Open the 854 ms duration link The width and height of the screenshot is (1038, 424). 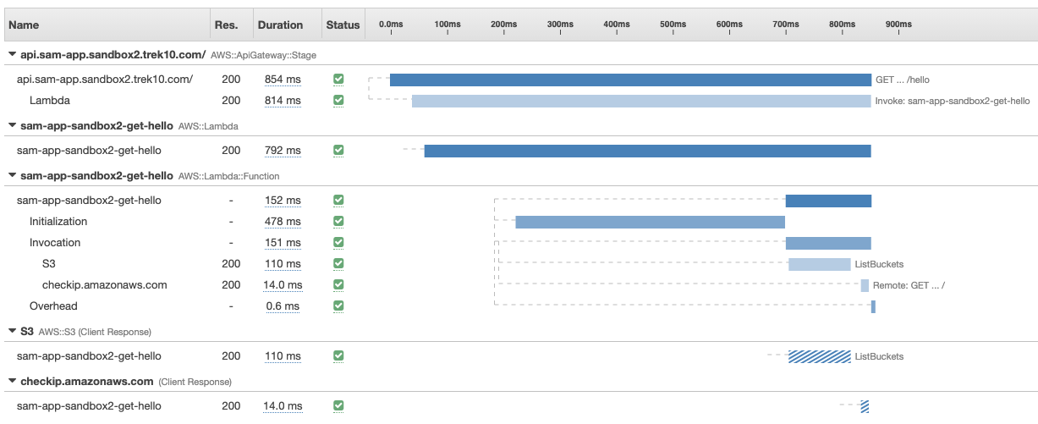coord(283,80)
